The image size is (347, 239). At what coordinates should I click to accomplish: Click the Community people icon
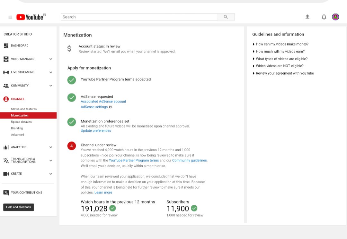[6, 86]
